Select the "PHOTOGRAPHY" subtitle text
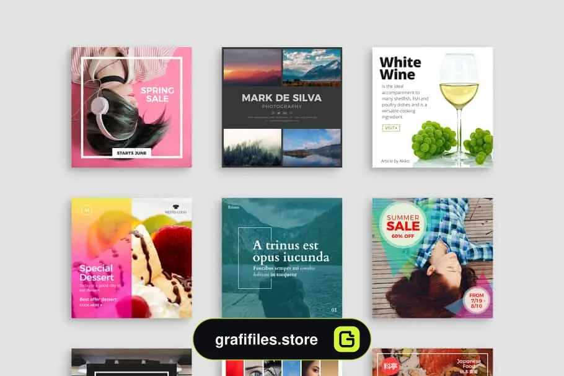 point(282,107)
